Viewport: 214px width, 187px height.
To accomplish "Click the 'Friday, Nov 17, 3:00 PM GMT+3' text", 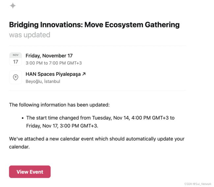I will (62, 126).
